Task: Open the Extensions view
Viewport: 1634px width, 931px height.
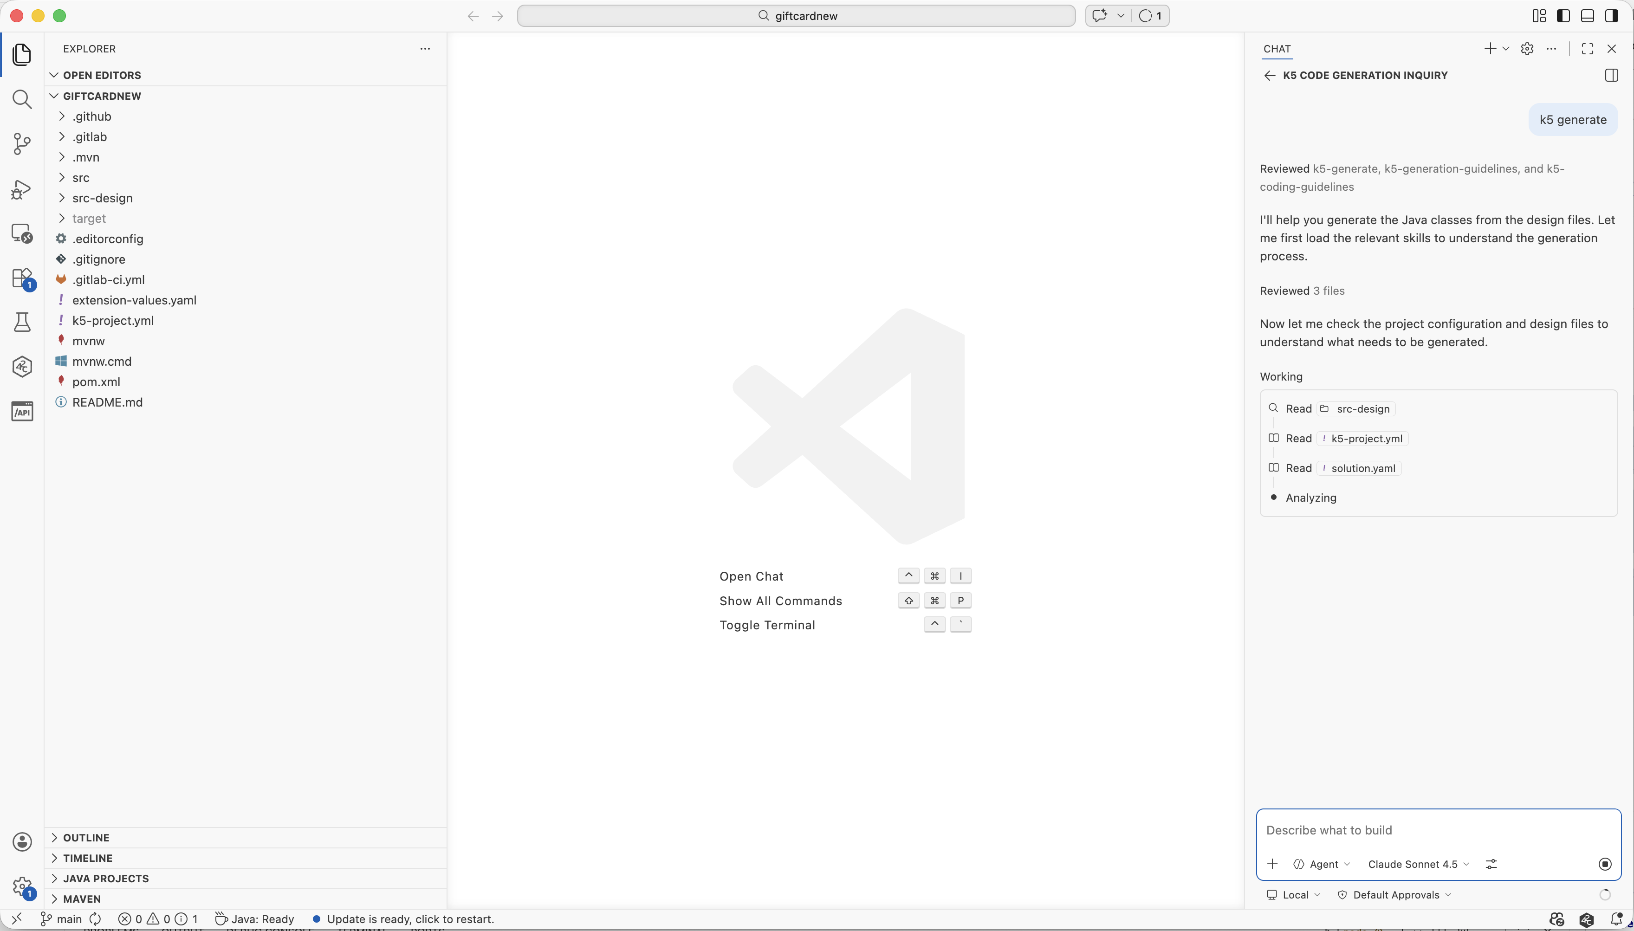Action: [x=22, y=279]
